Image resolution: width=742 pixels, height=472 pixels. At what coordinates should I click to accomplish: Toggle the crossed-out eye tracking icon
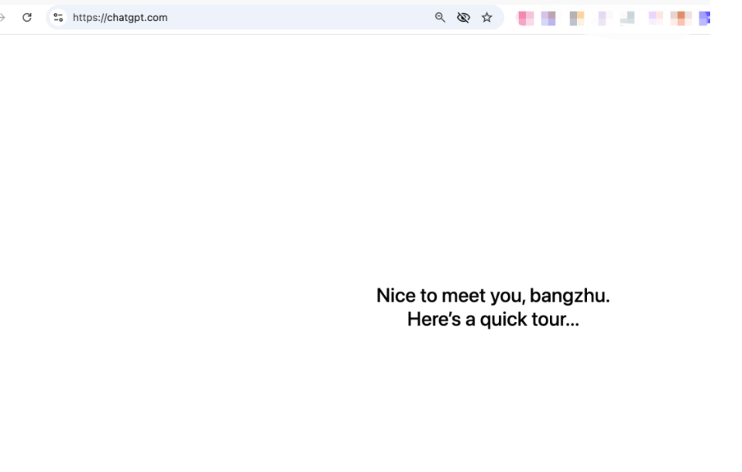coord(463,18)
